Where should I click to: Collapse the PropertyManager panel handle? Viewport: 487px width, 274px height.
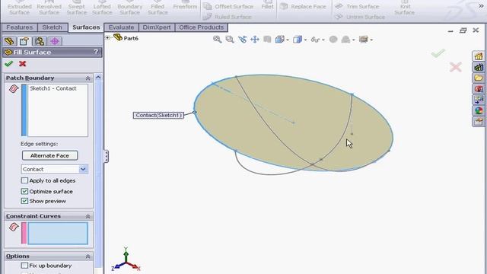coord(107,156)
